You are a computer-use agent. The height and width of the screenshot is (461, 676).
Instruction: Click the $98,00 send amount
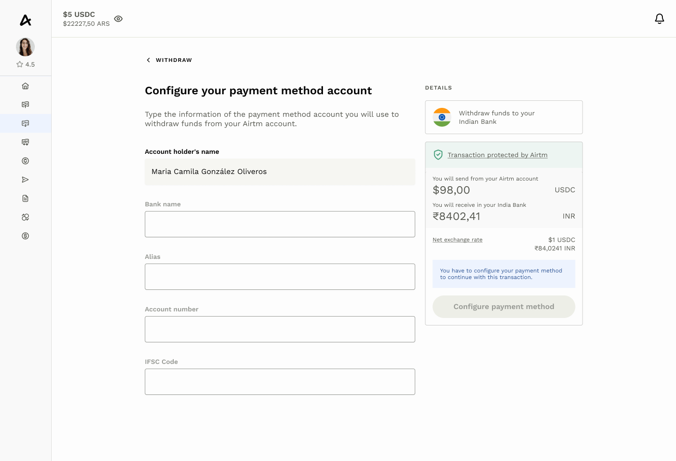451,190
